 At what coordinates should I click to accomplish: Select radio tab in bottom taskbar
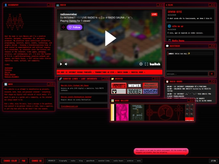coord(73,161)
